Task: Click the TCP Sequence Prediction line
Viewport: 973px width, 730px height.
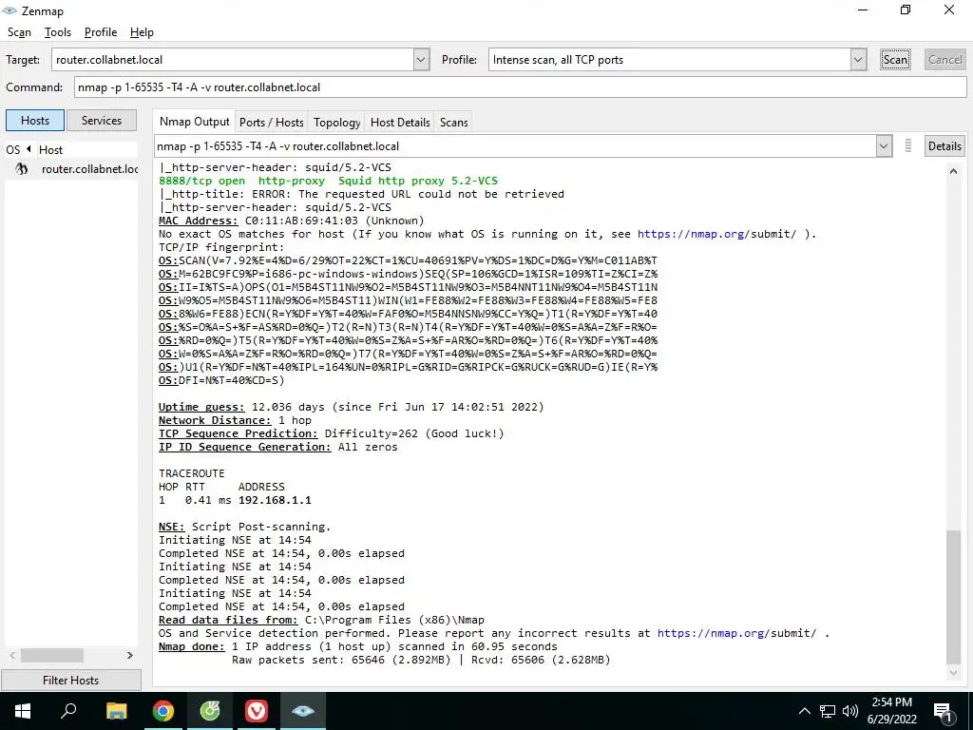Action: pyautogui.click(x=332, y=433)
